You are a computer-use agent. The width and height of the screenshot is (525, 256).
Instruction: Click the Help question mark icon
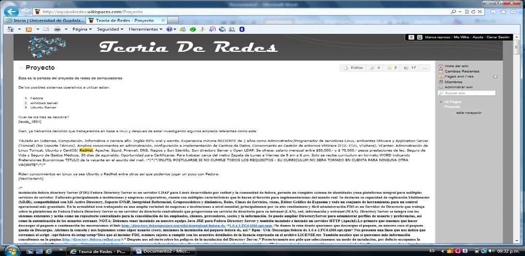point(169,29)
